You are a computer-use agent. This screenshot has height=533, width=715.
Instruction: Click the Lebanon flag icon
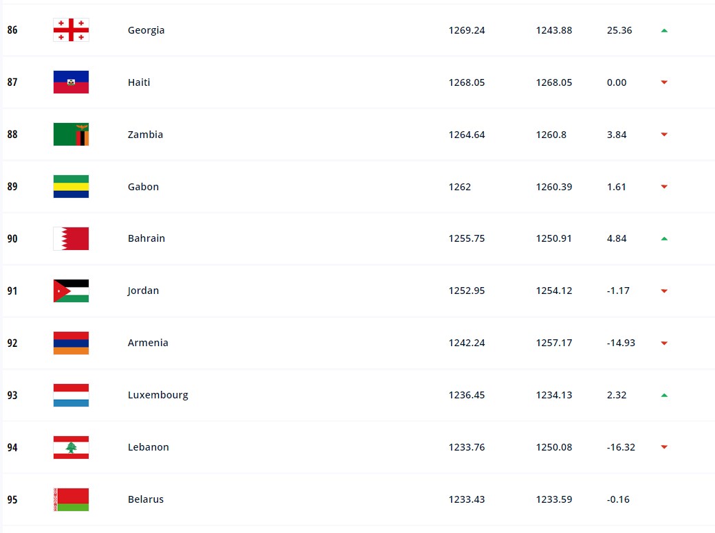tap(71, 447)
